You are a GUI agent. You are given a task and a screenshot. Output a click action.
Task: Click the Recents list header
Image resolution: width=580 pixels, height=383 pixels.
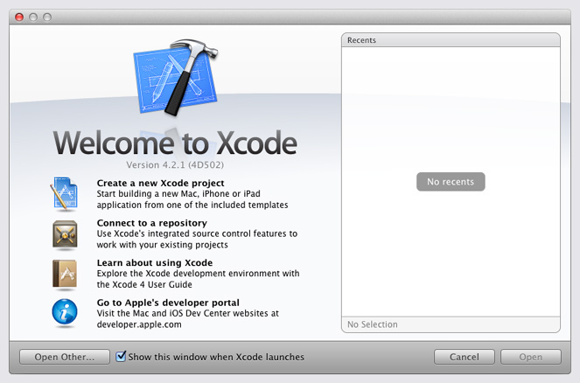[x=451, y=40]
